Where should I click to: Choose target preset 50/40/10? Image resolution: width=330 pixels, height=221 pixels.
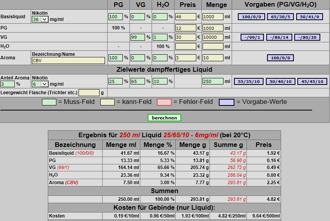pos(280,81)
